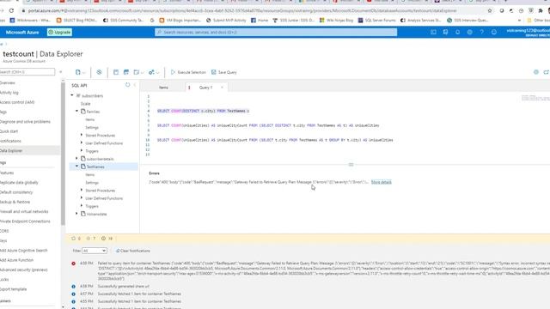The height and width of the screenshot is (309, 550).
Task: Select Scale under subscribers database
Action: 86,104
